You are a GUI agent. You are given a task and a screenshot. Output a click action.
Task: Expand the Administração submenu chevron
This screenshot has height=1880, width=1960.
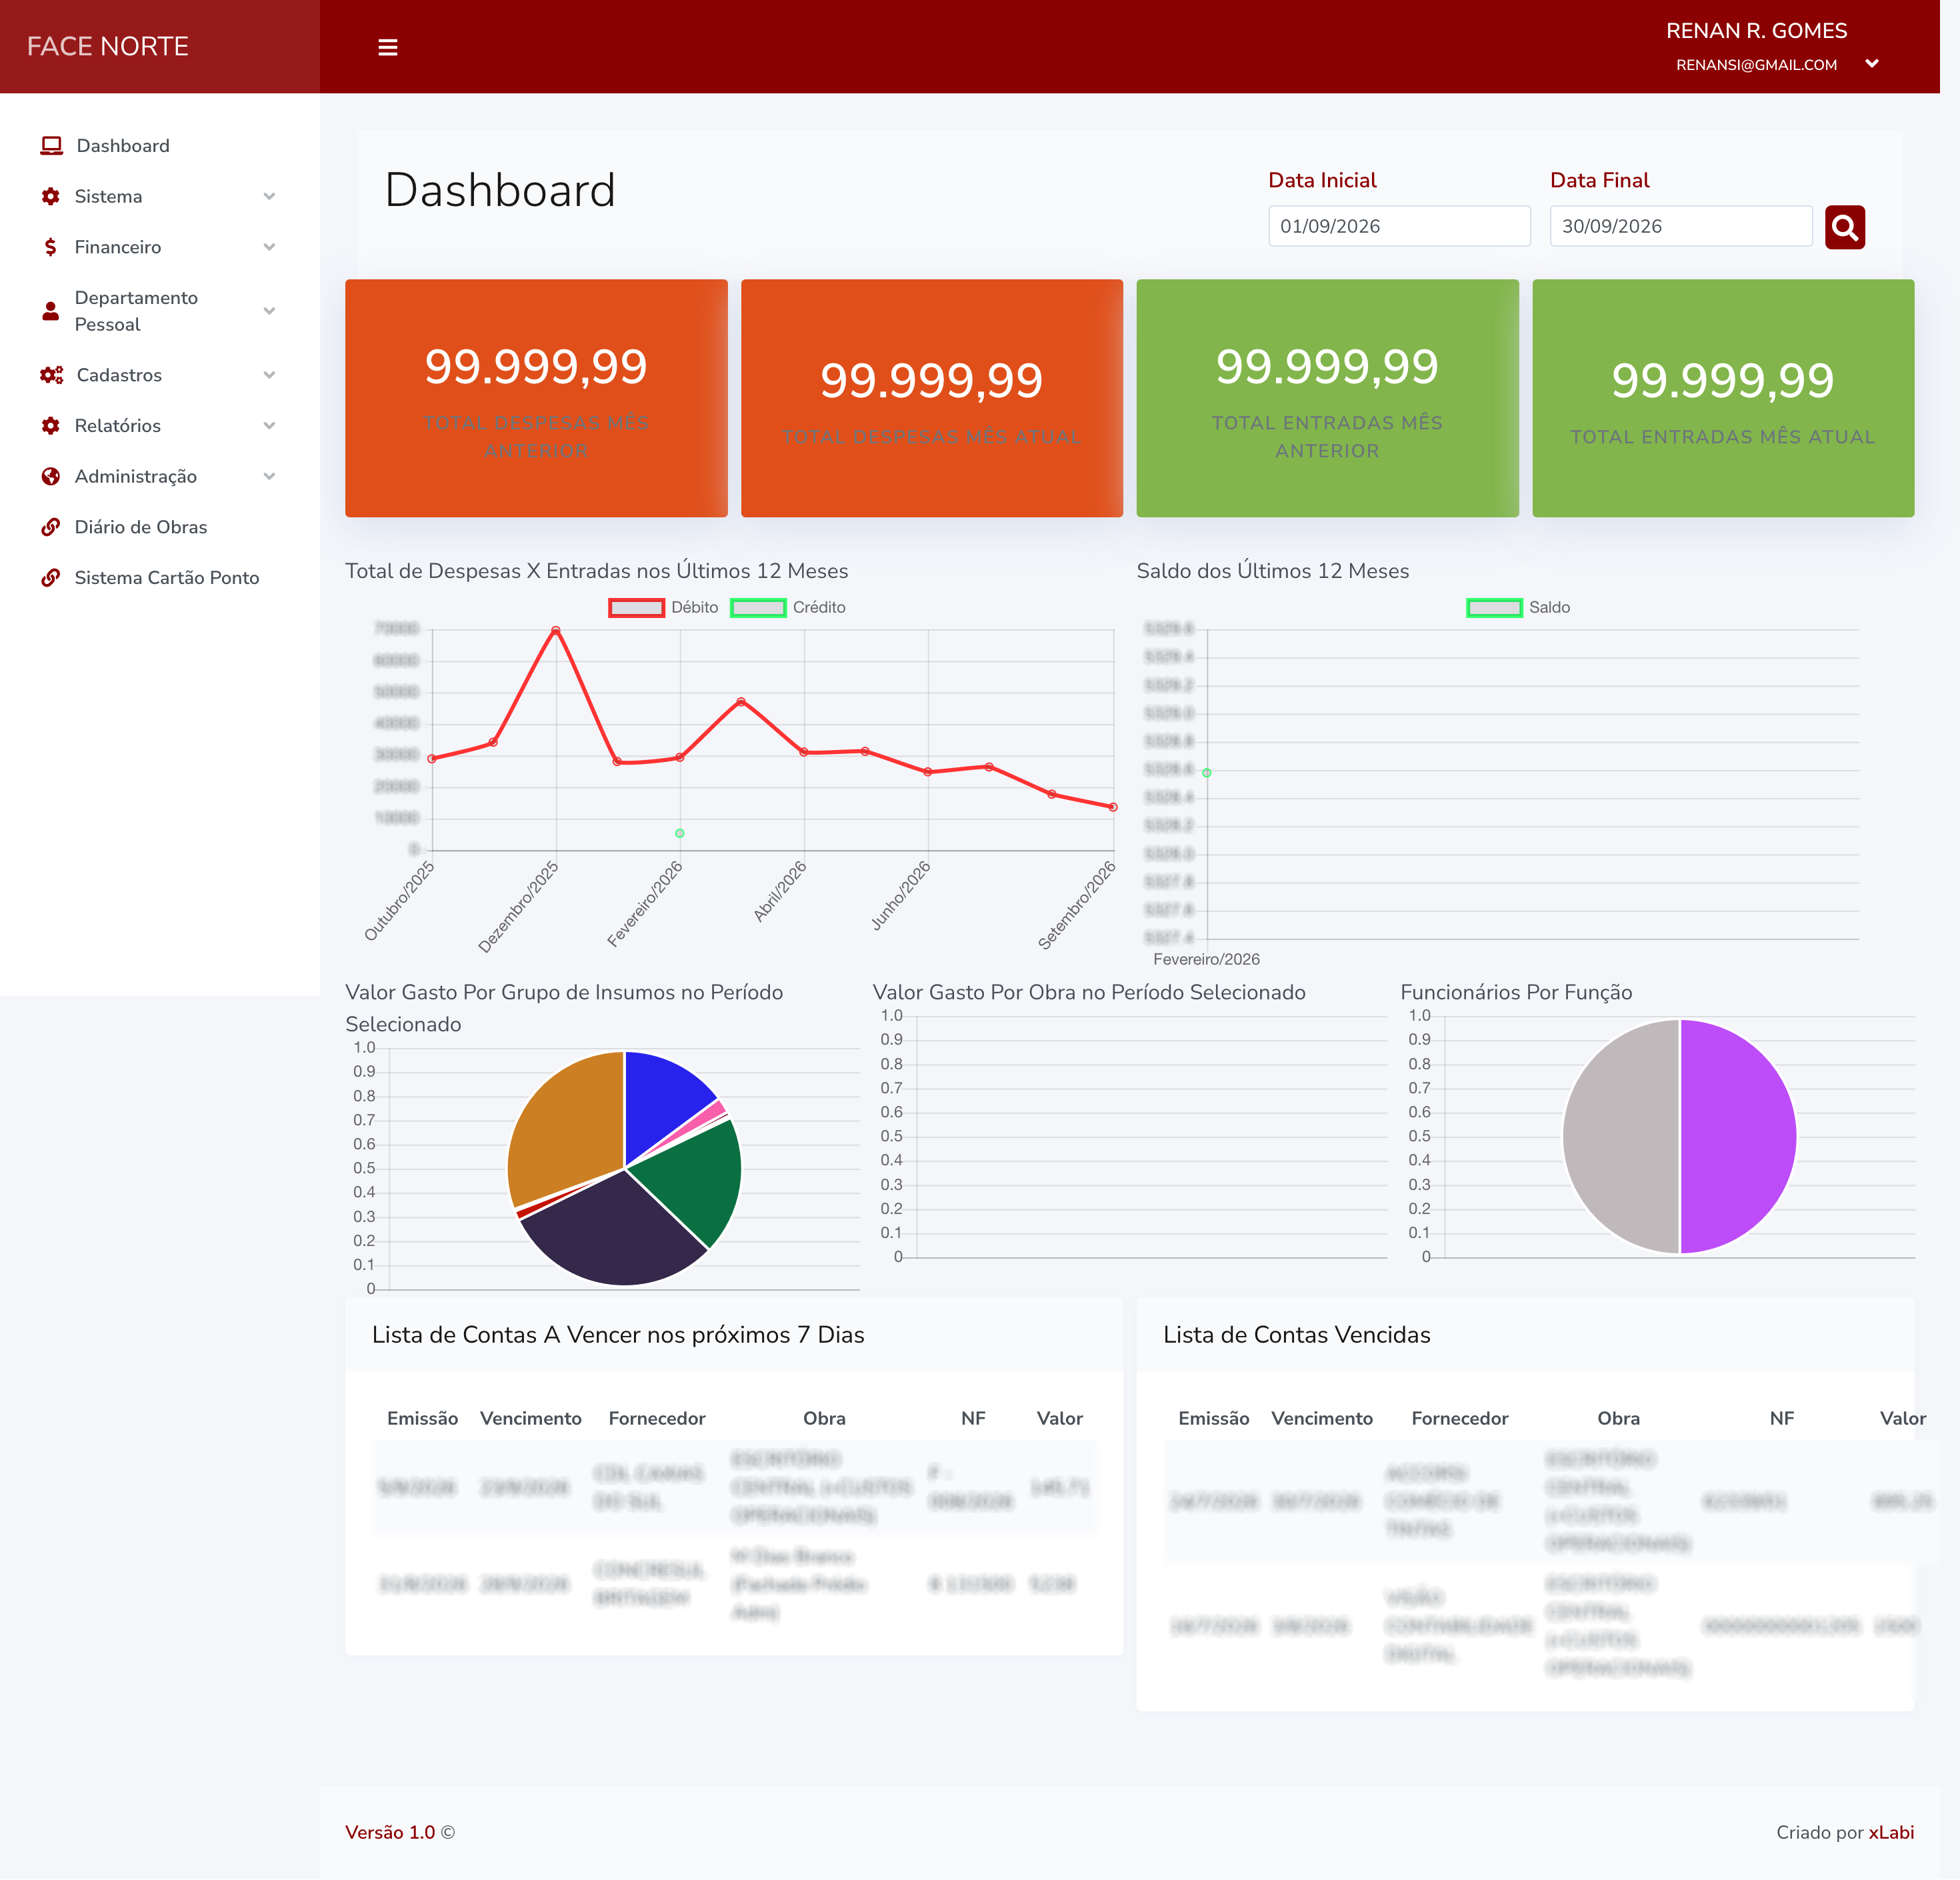pyautogui.click(x=269, y=477)
